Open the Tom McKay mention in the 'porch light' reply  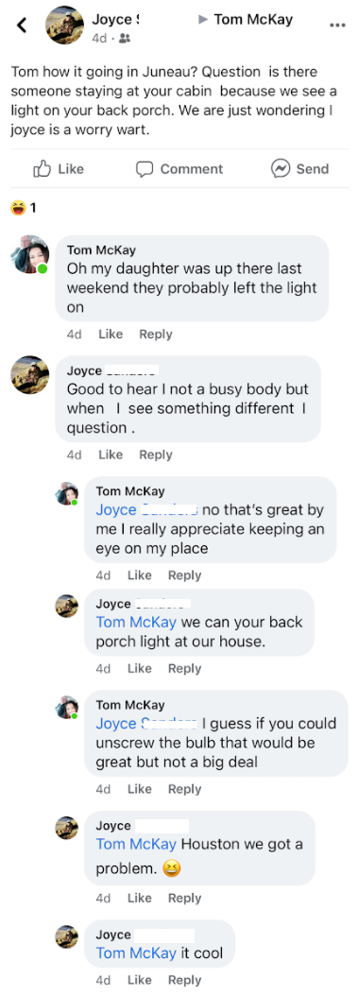[x=136, y=621]
